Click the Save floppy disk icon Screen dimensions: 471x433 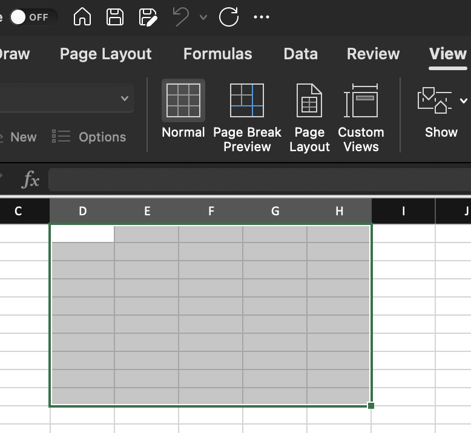(x=115, y=17)
